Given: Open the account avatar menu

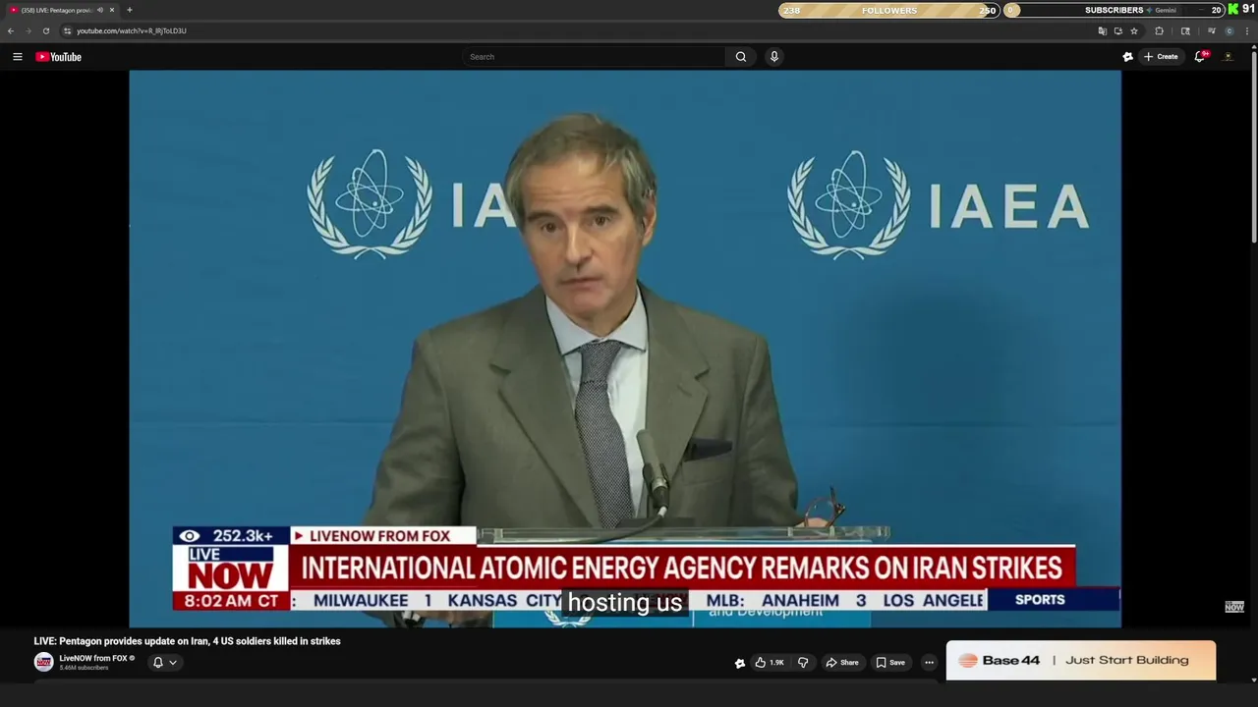Looking at the screenshot, I should point(1228,57).
